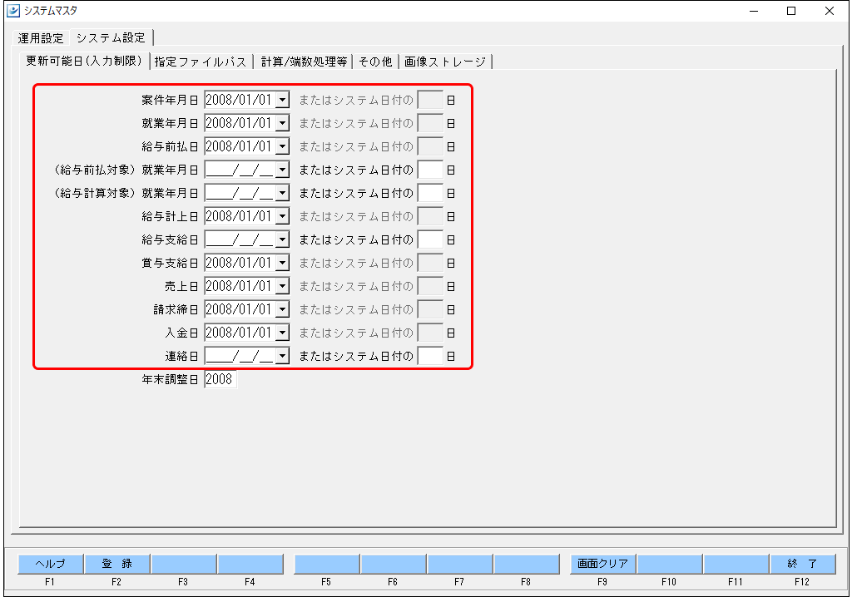Click the 連絡日 system-date days field
The image size is (852, 597).
tap(430, 356)
